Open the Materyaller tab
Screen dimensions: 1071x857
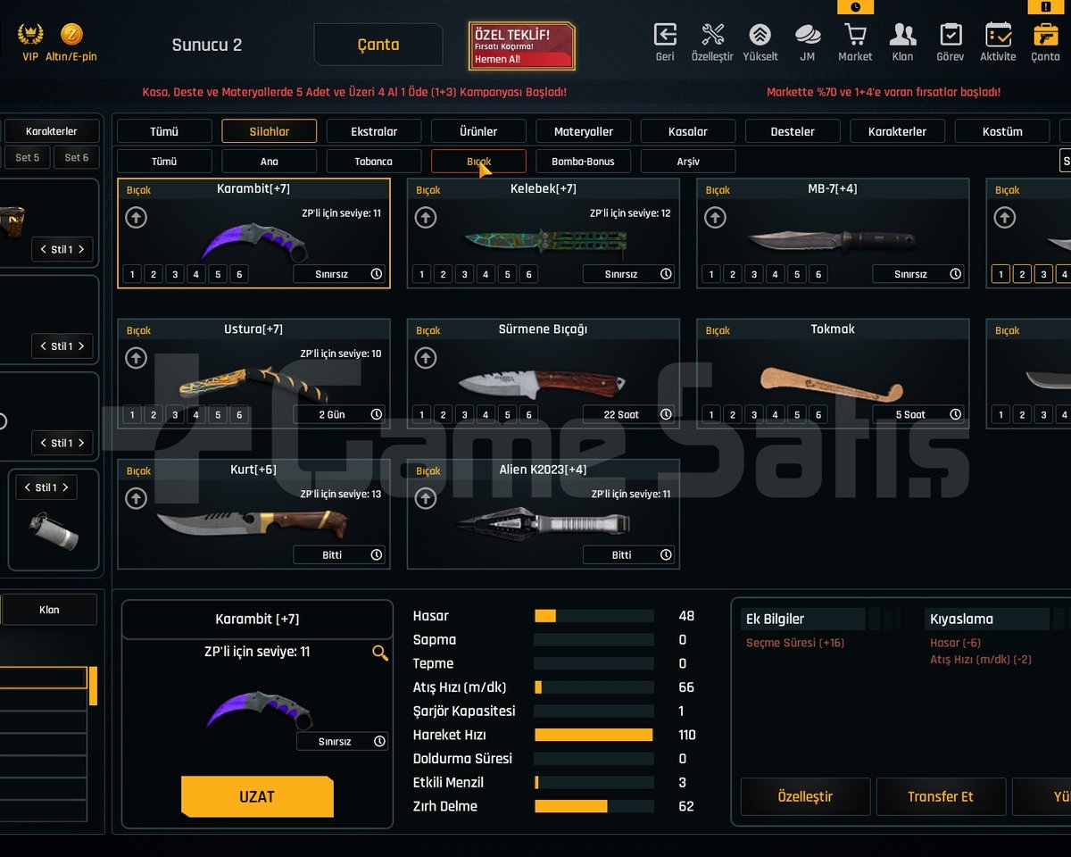(584, 131)
